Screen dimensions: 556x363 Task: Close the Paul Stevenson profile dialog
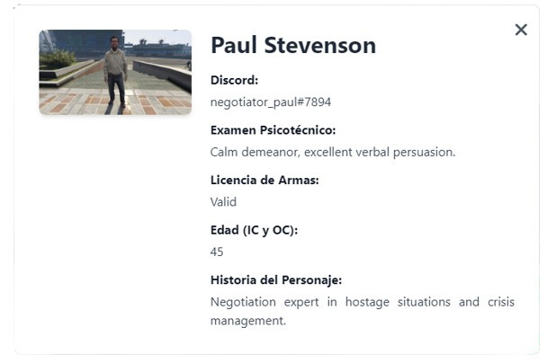tap(520, 30)
